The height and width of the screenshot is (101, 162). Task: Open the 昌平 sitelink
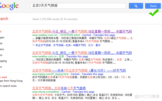coord(98,45)
